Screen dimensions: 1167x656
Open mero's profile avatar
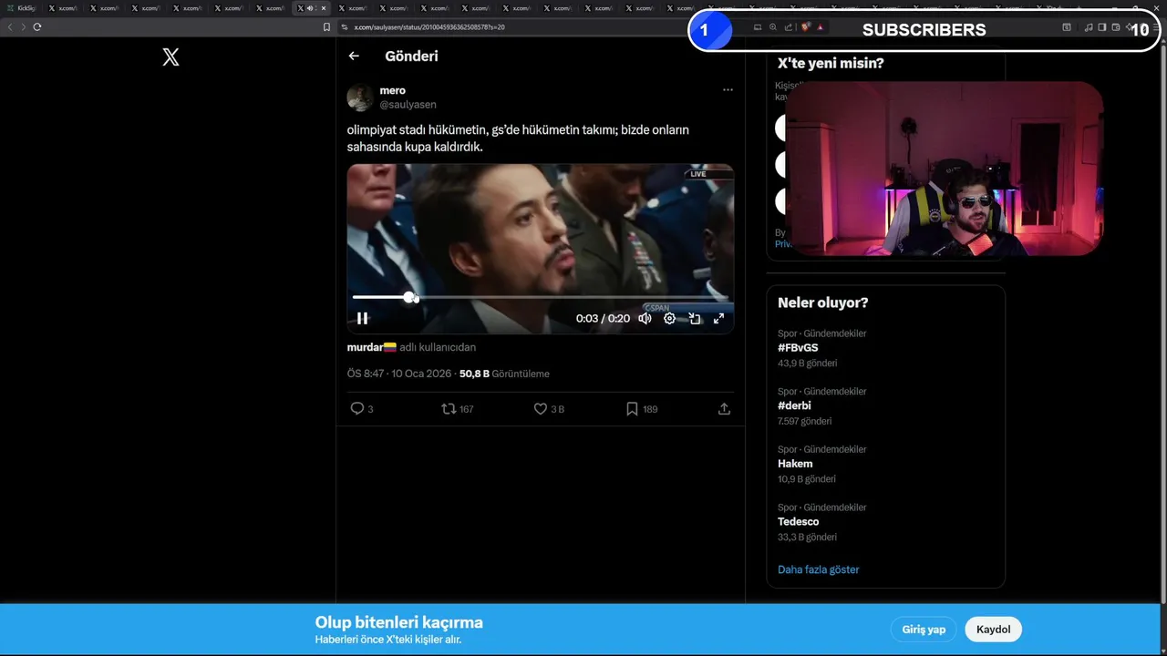[x=359, y=97]
